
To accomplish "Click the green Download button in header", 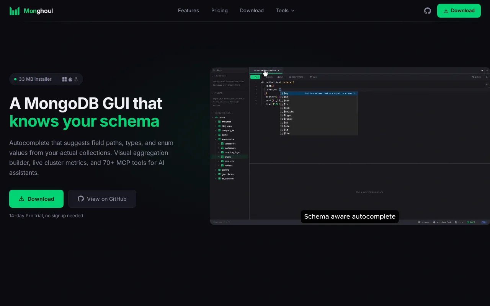I will (459, 11).
